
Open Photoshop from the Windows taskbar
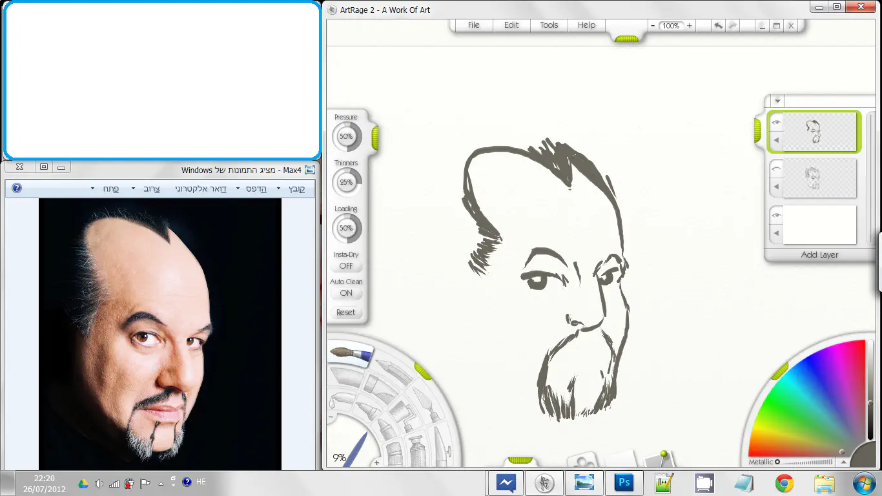pyautogui.click(x=624, y=482)
